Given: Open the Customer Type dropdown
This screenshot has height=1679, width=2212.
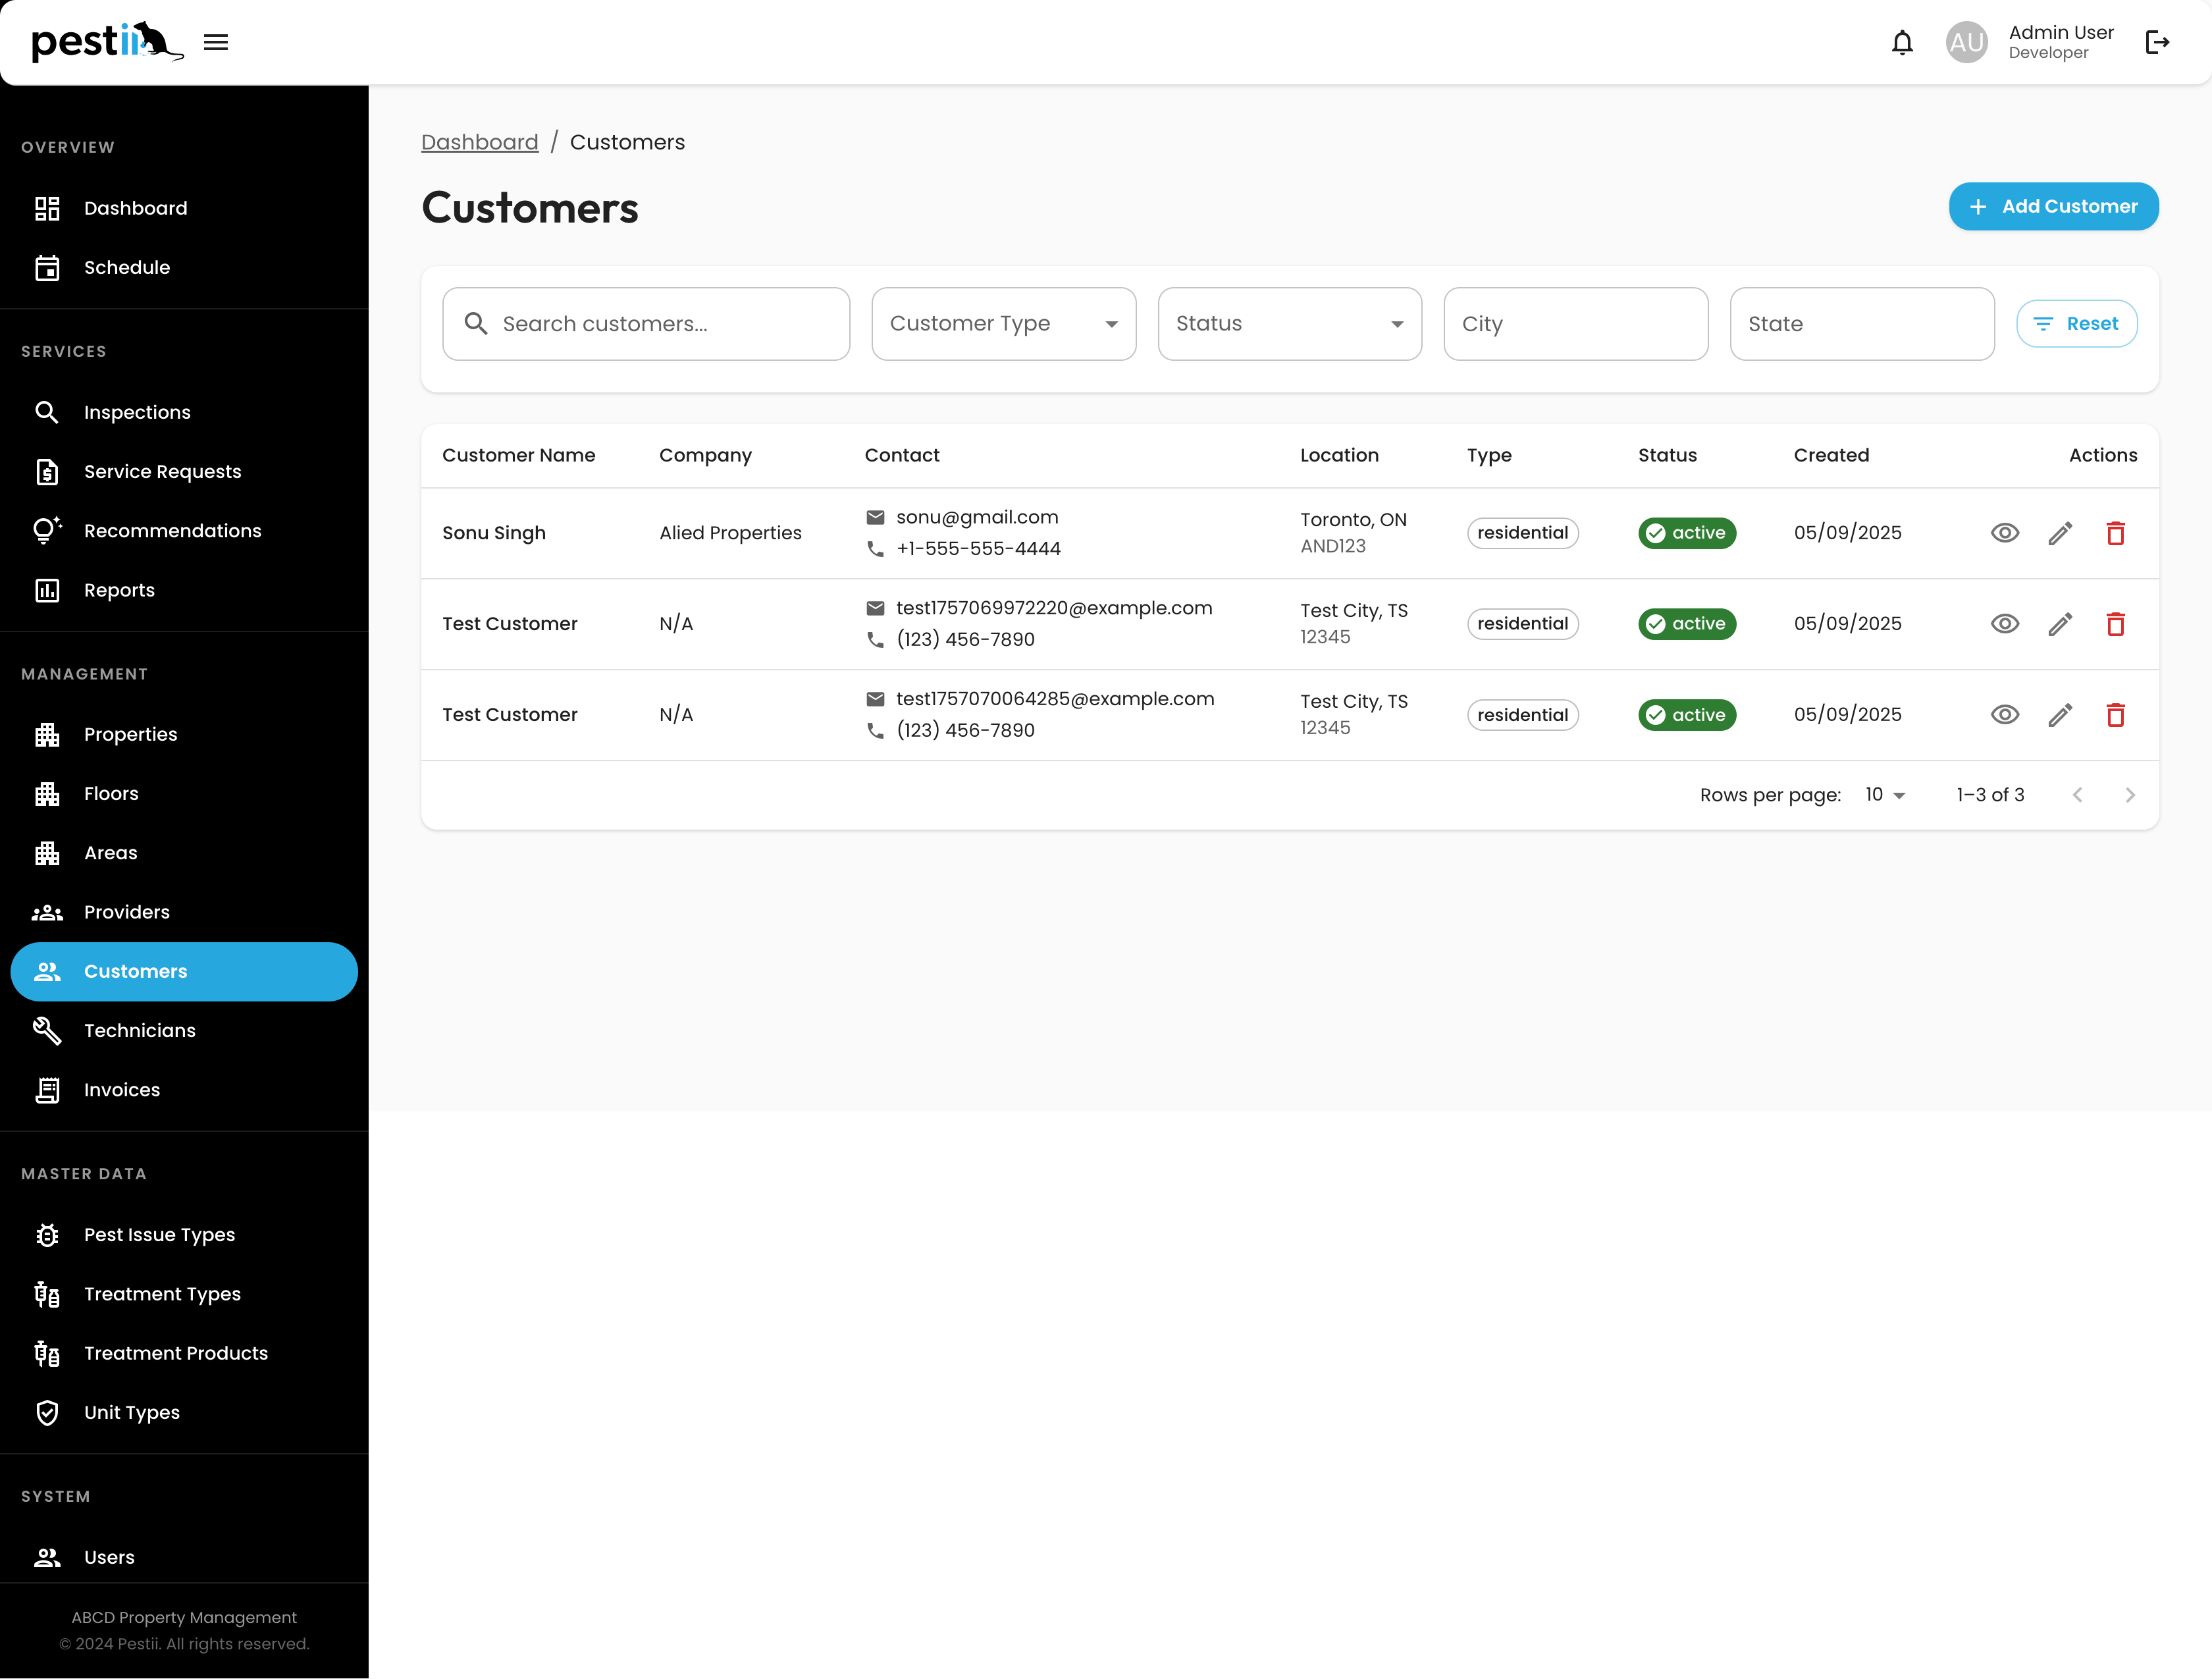Looking at the screenshot, I should click(x=1003, y=324).
